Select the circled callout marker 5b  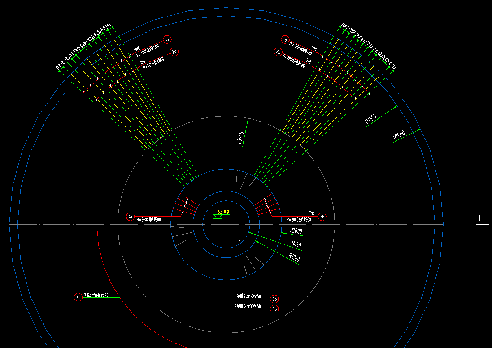[x=274, y=309]
